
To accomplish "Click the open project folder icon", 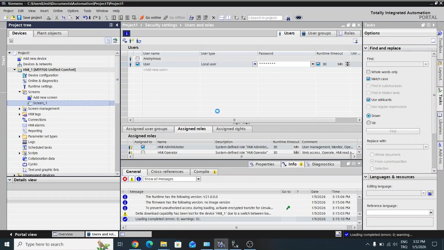I will point(13,18).
